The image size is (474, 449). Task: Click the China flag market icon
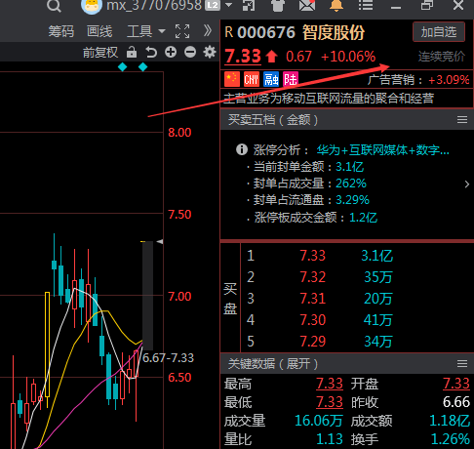(x=232, y=79)
